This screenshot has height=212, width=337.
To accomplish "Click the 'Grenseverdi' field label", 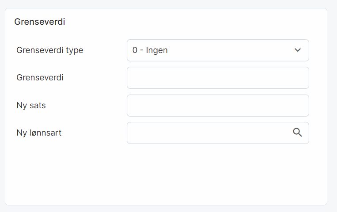I will pyautogui.click(x=40, y=78).
